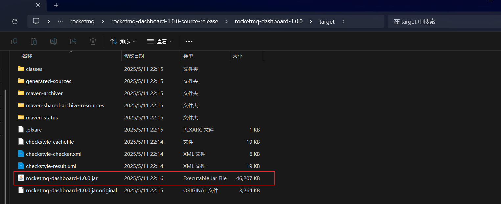Select the maven-shared-archive-resources folder icon
501x204 pixels.
[21, 105]
